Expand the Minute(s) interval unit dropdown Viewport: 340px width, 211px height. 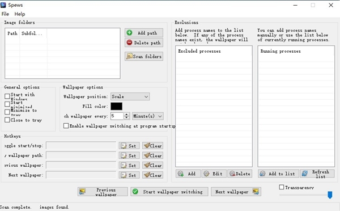(148, 116)
